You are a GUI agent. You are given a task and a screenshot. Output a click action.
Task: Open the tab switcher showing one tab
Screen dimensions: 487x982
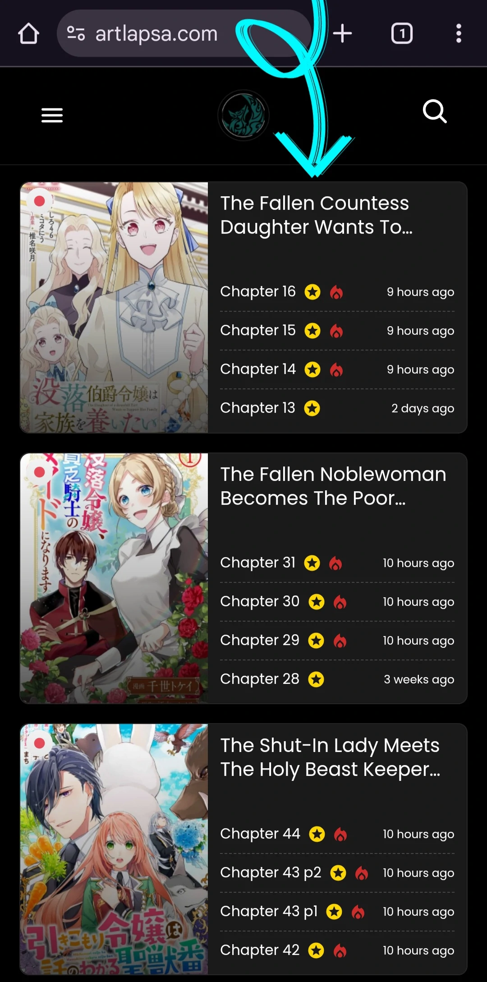(x=401, y=33)
